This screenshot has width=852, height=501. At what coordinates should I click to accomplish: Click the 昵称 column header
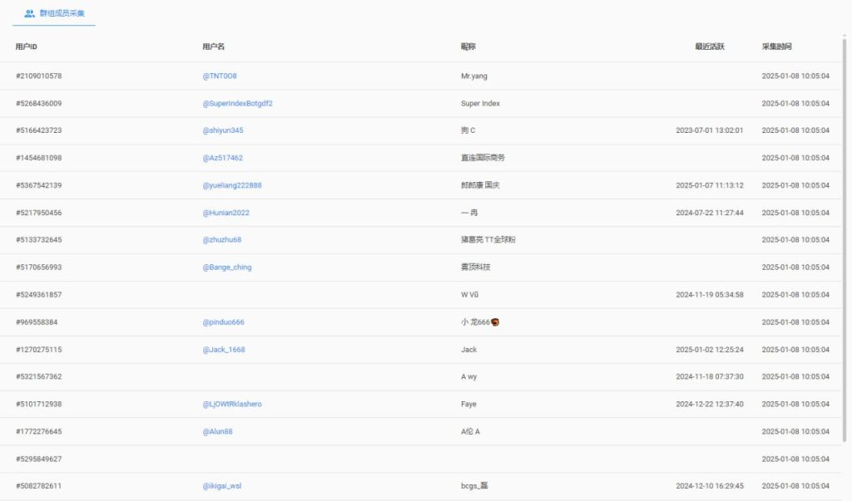[x=467, y=47]
